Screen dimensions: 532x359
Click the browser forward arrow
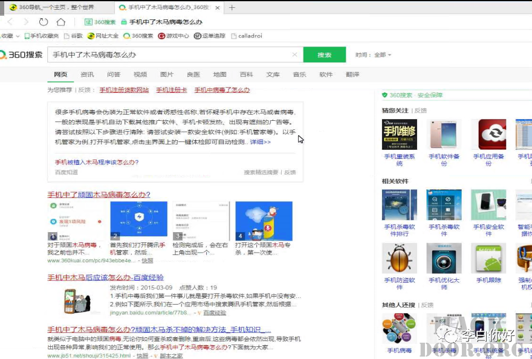[x=26, y=22]
